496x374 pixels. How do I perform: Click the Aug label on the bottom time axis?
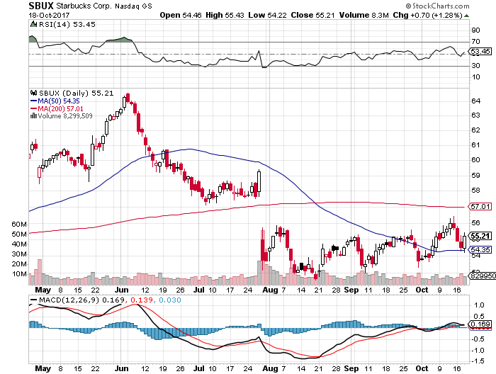269,369
